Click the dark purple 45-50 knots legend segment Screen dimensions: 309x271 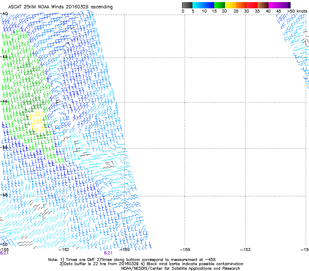pyautogui.click(x=285, y=5)
